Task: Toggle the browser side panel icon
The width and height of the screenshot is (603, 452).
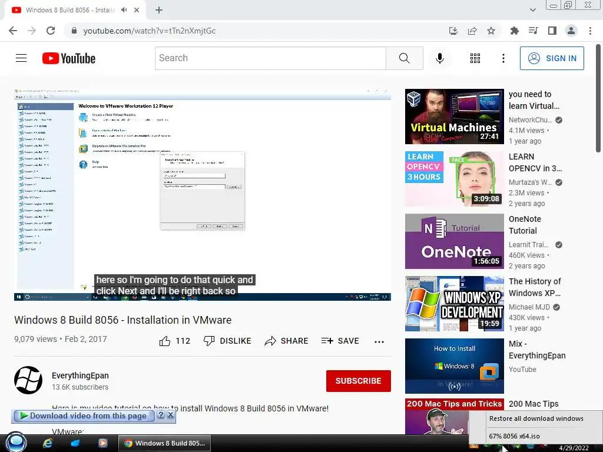Action: pos(552,31)
